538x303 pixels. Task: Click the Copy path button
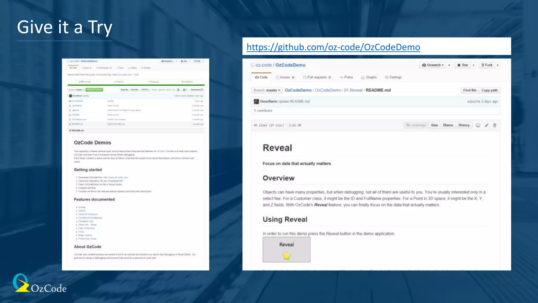(x=489, y=90)
